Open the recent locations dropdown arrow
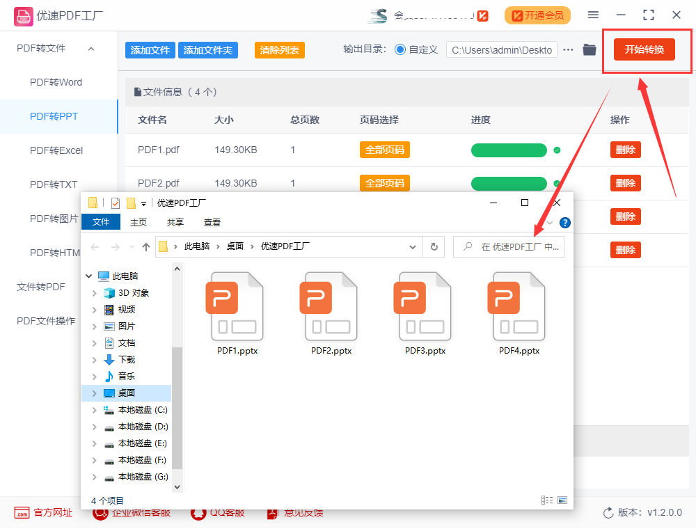Viewport: 696px width, 529px height. pyautogui.click(x=132, y=246)
